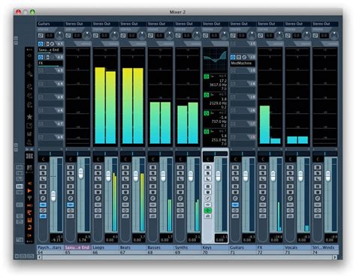Toggle green EQ bypass on Keys channel

pyautogui.click(x=208, y=211)
